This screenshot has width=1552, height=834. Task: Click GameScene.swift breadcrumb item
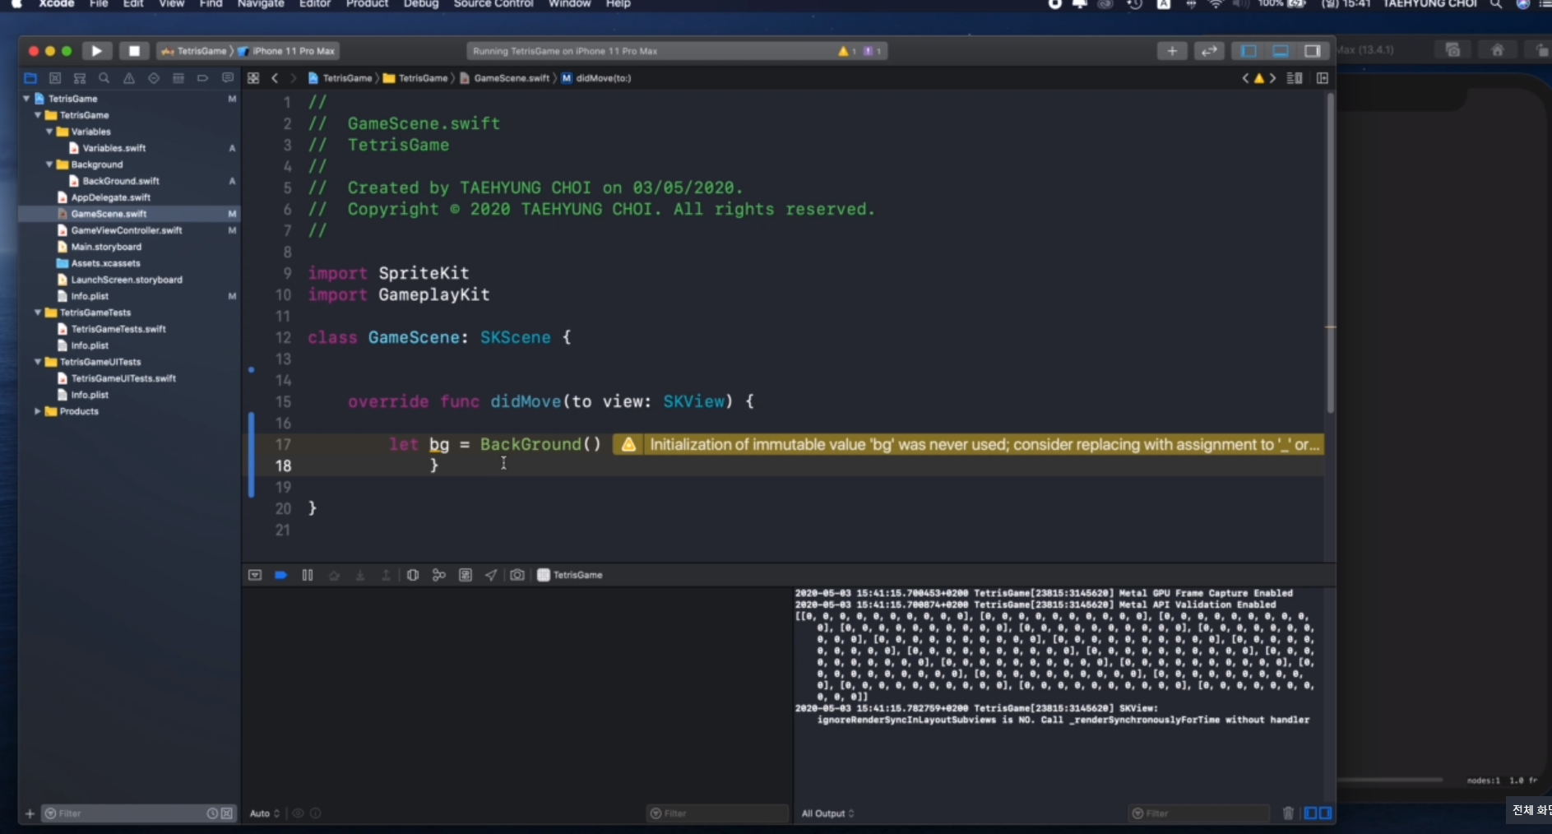pos(504,78)
